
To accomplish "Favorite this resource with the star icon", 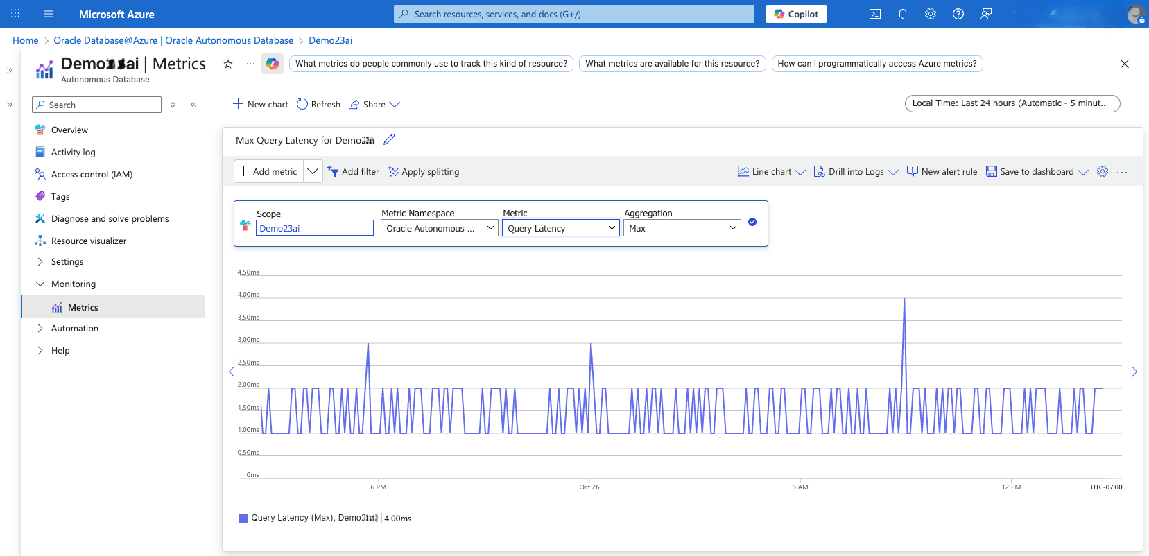I will coord(228,64).
